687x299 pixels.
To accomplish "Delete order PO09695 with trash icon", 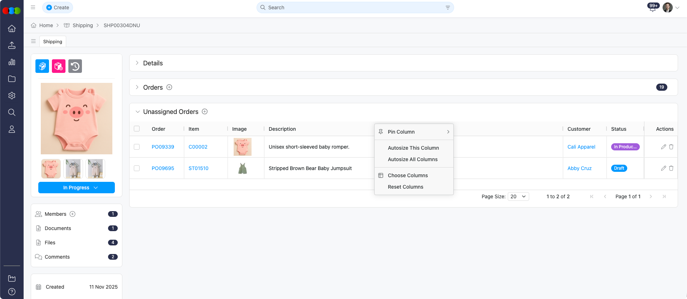I will click(671, 168).
